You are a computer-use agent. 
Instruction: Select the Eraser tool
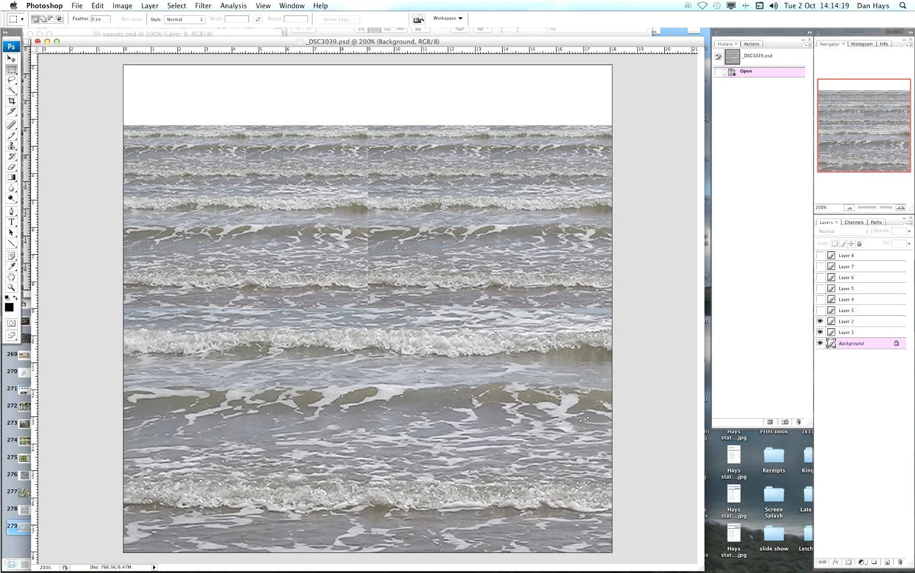pos(11,167)
